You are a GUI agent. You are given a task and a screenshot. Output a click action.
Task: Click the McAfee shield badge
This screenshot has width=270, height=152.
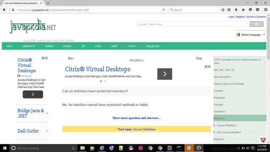pyautogui.click(x=263, y=140)
